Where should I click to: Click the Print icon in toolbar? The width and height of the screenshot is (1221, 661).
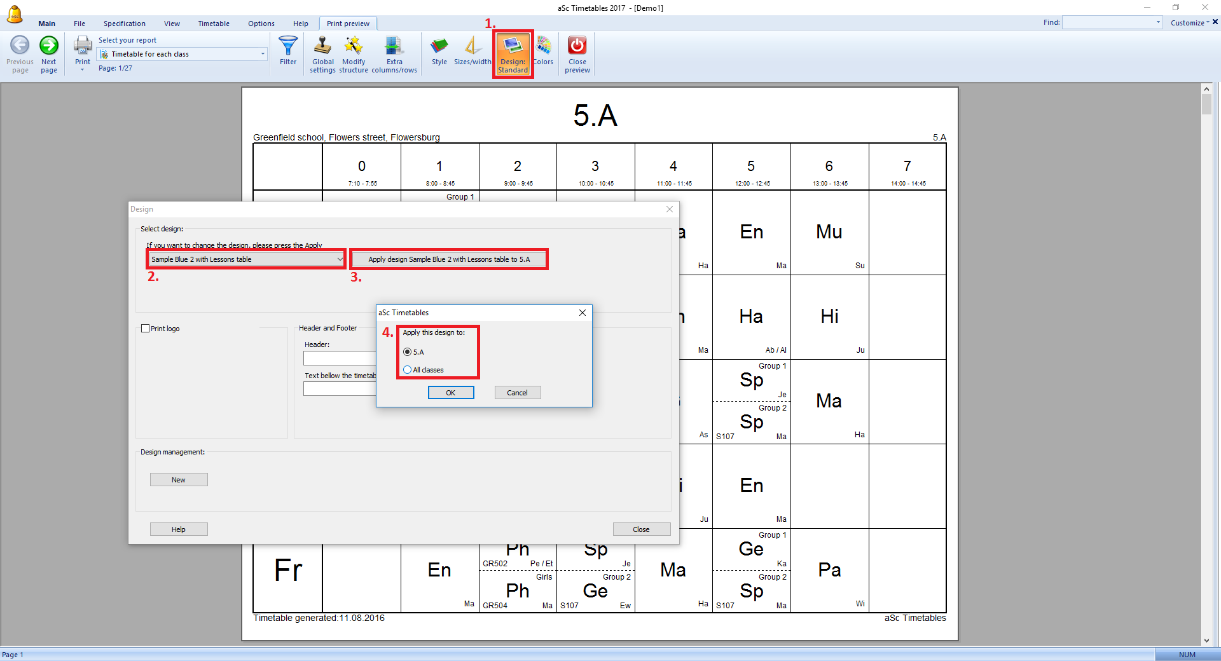point(83,46)
